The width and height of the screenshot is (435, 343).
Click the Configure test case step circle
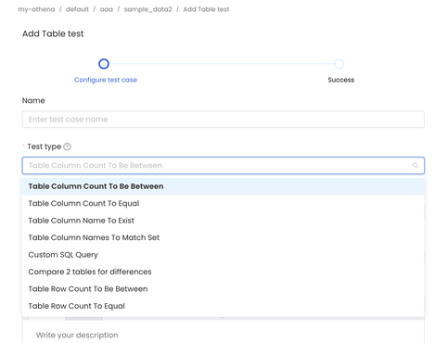(104, 64)
